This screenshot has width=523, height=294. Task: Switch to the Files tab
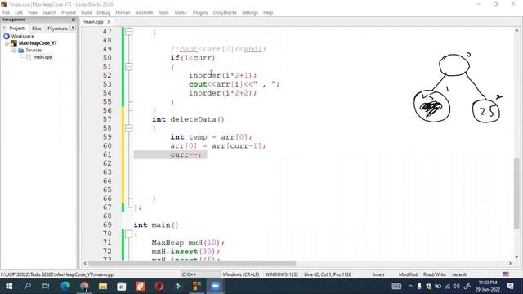[x=37, y=29]
